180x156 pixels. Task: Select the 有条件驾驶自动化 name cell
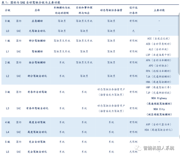[x=37, y=108]
